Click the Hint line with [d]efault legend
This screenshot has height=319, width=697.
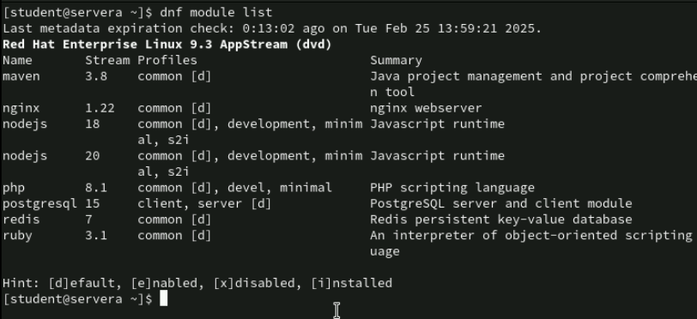click(197, 284)
